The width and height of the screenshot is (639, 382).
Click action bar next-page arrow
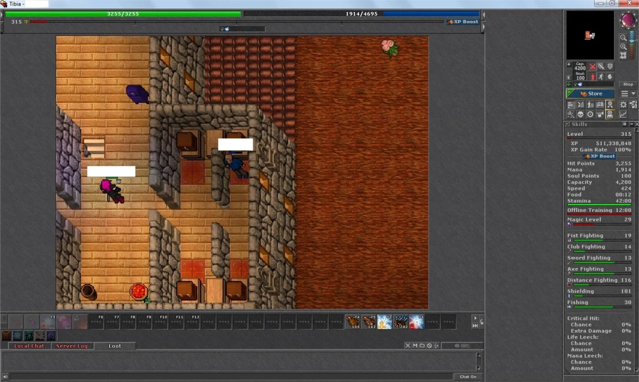[x=476, y=318]
